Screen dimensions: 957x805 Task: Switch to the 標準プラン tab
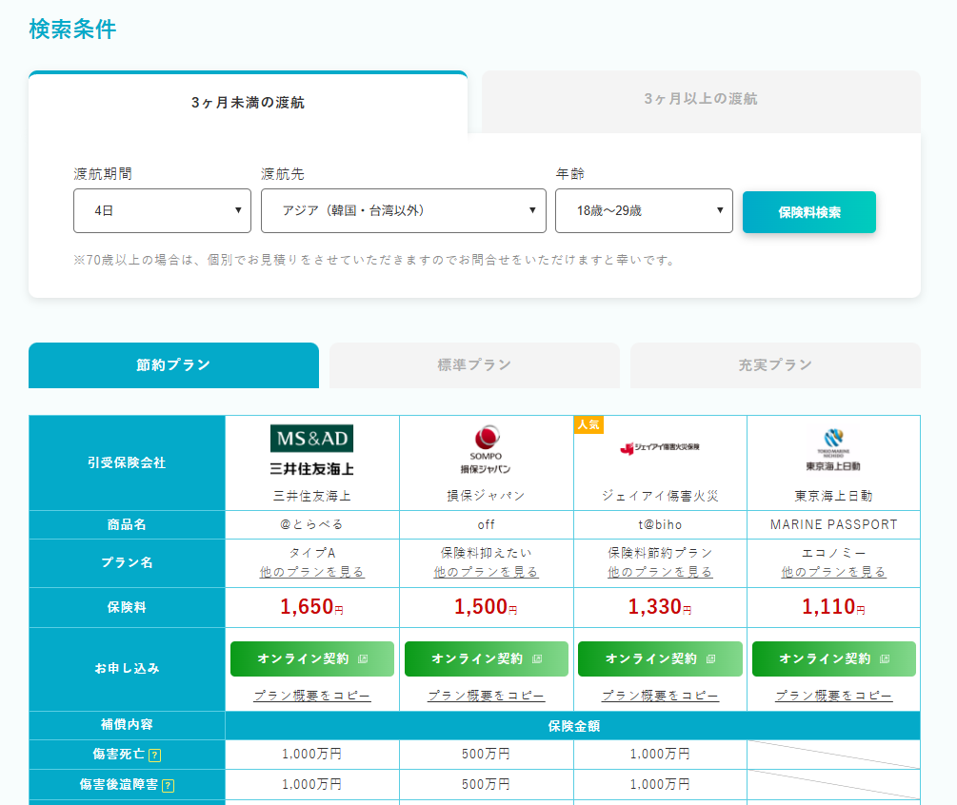(473, 365)
